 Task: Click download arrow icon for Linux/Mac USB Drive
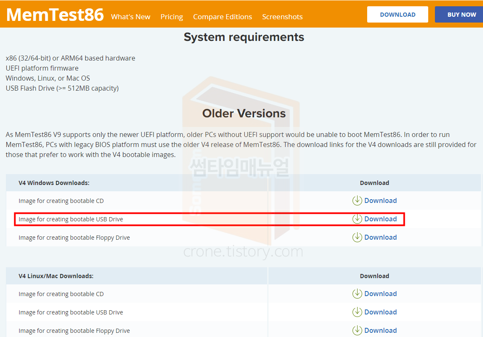357,312
